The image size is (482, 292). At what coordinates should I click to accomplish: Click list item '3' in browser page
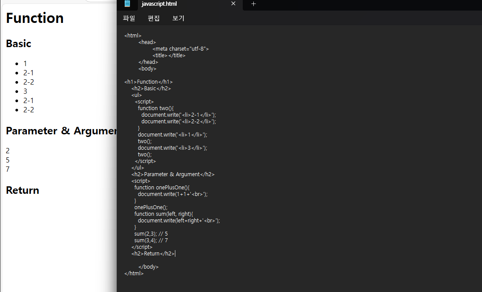pyautogui.click(x=25, y=91)
